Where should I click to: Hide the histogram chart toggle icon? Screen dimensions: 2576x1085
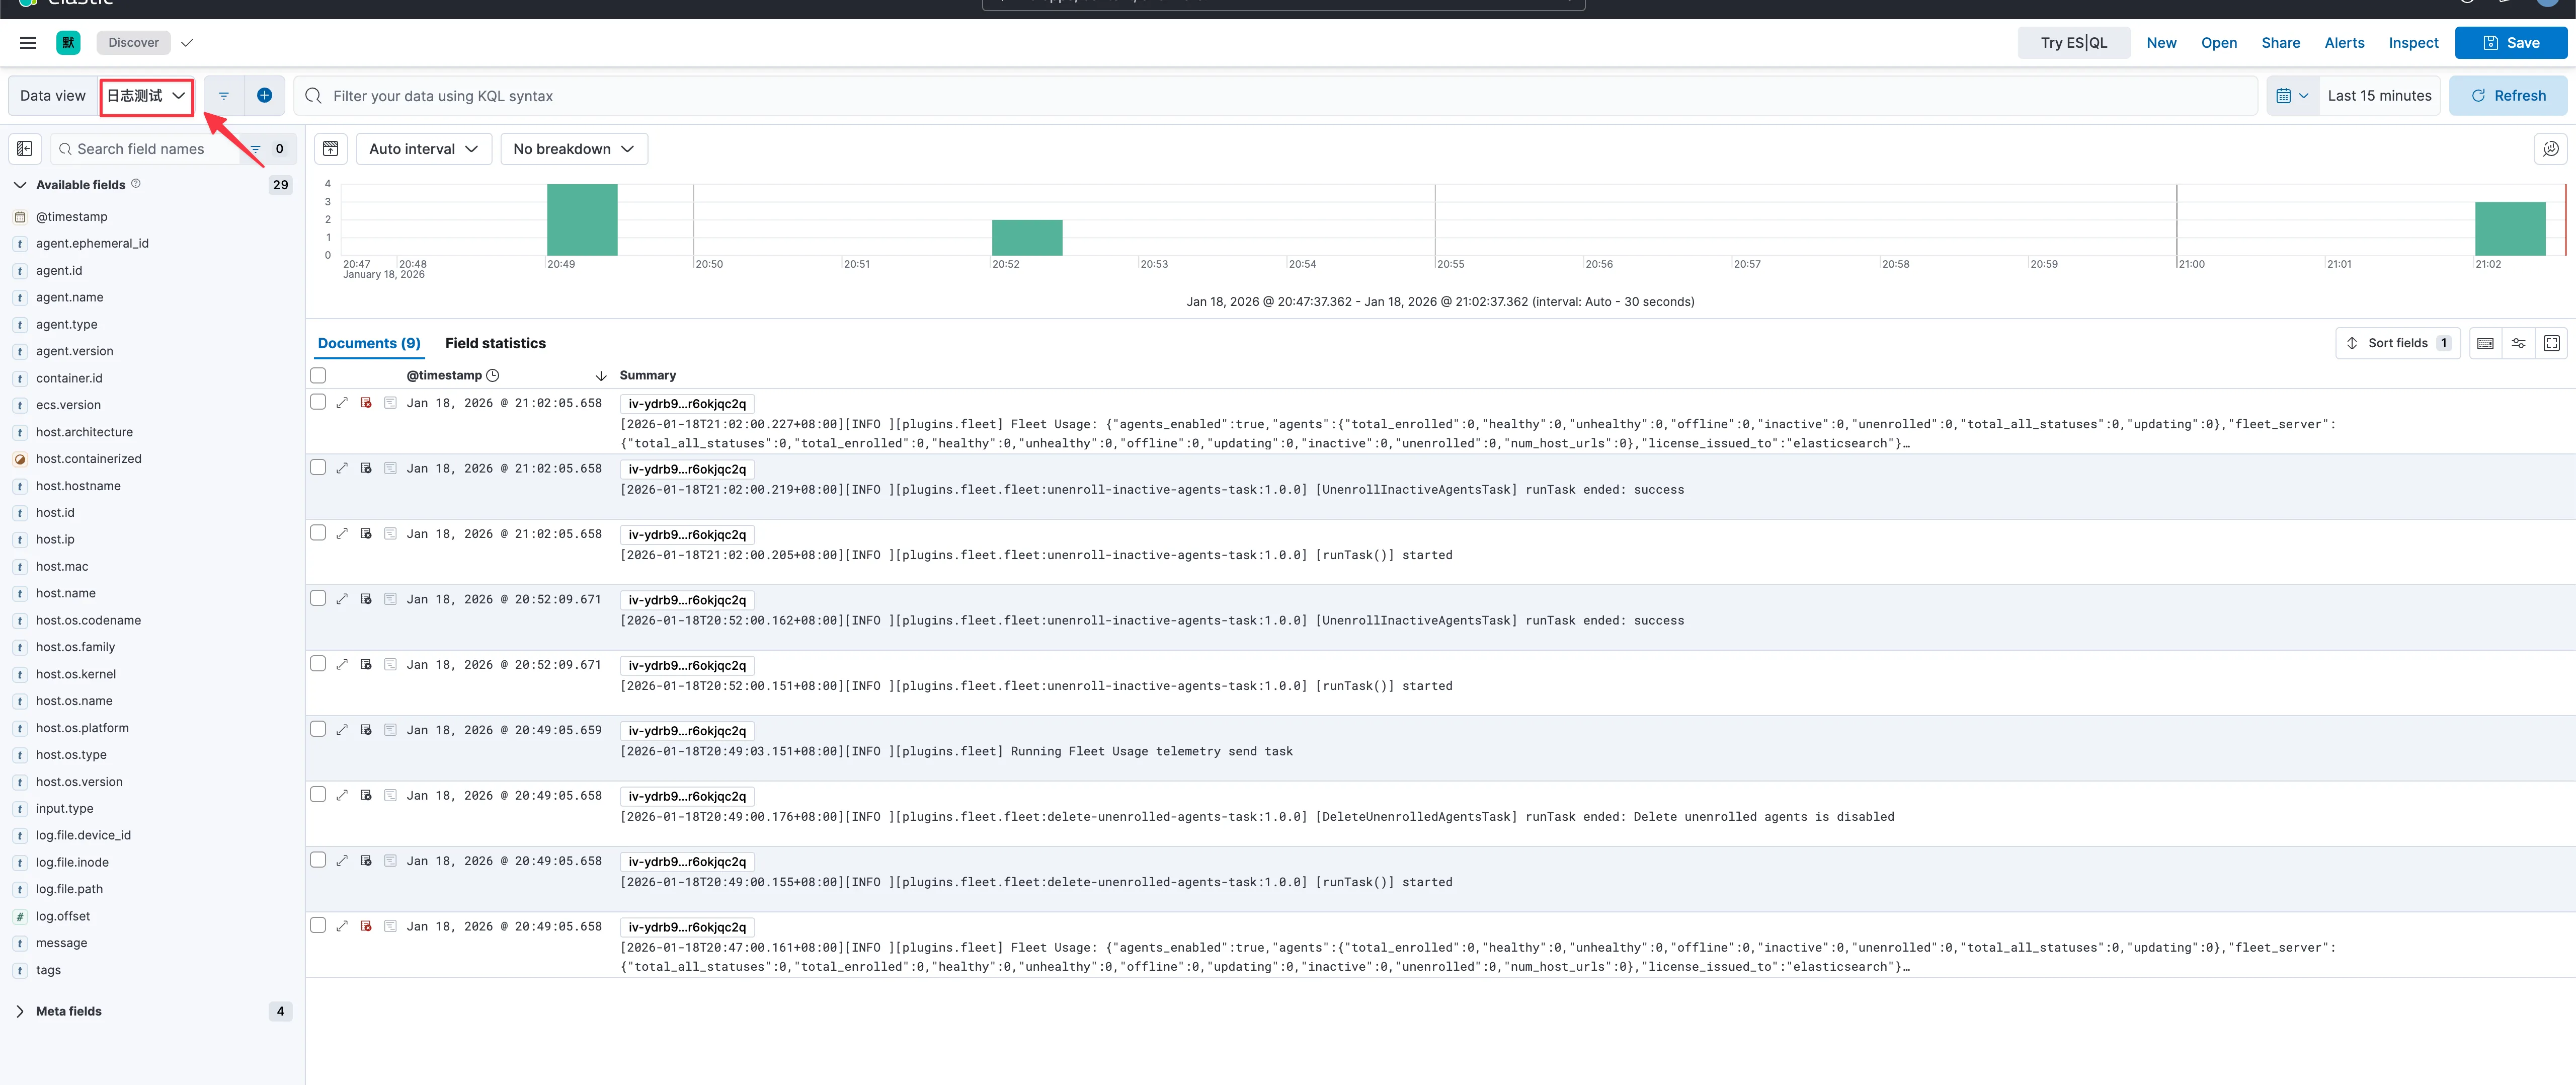click(331, 149)
